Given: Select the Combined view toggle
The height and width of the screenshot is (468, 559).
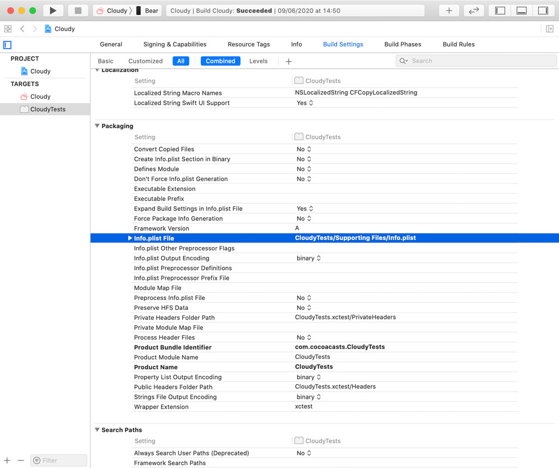Looking at the screenshot, I should (221, 61).
